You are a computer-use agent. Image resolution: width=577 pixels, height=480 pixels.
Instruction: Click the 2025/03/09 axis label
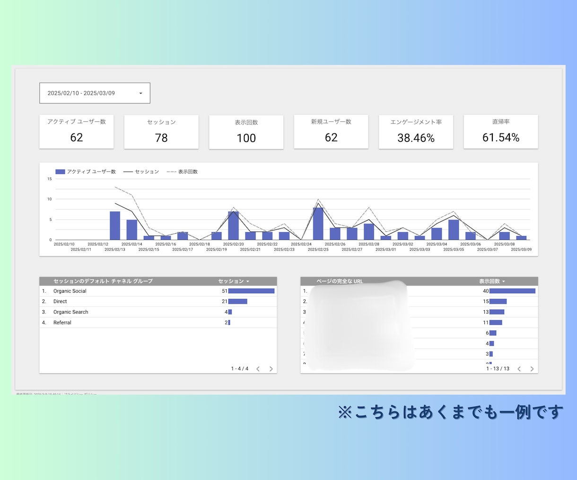tap(521, 250)
